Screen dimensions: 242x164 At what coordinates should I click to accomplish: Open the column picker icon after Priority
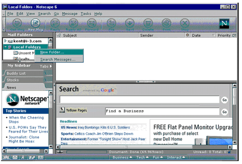click(x=234, y=35)
